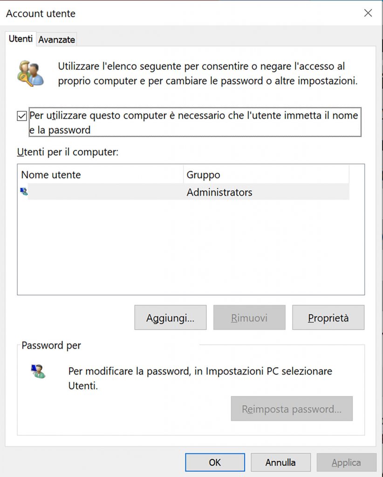Click the user icon in the Password per section

38,370
